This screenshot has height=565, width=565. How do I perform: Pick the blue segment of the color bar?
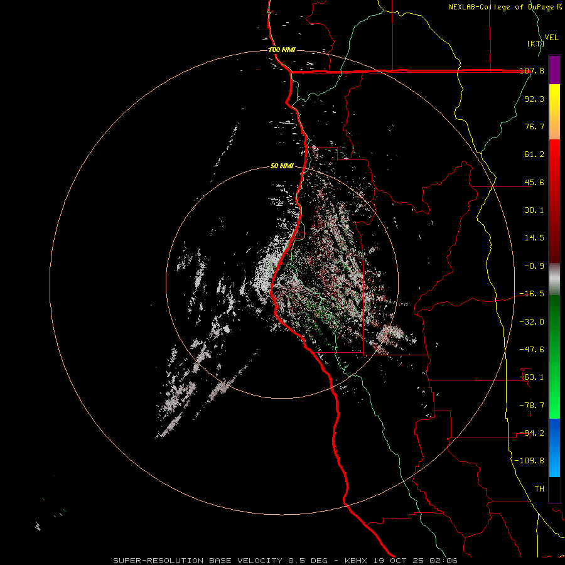coord(554,448)
